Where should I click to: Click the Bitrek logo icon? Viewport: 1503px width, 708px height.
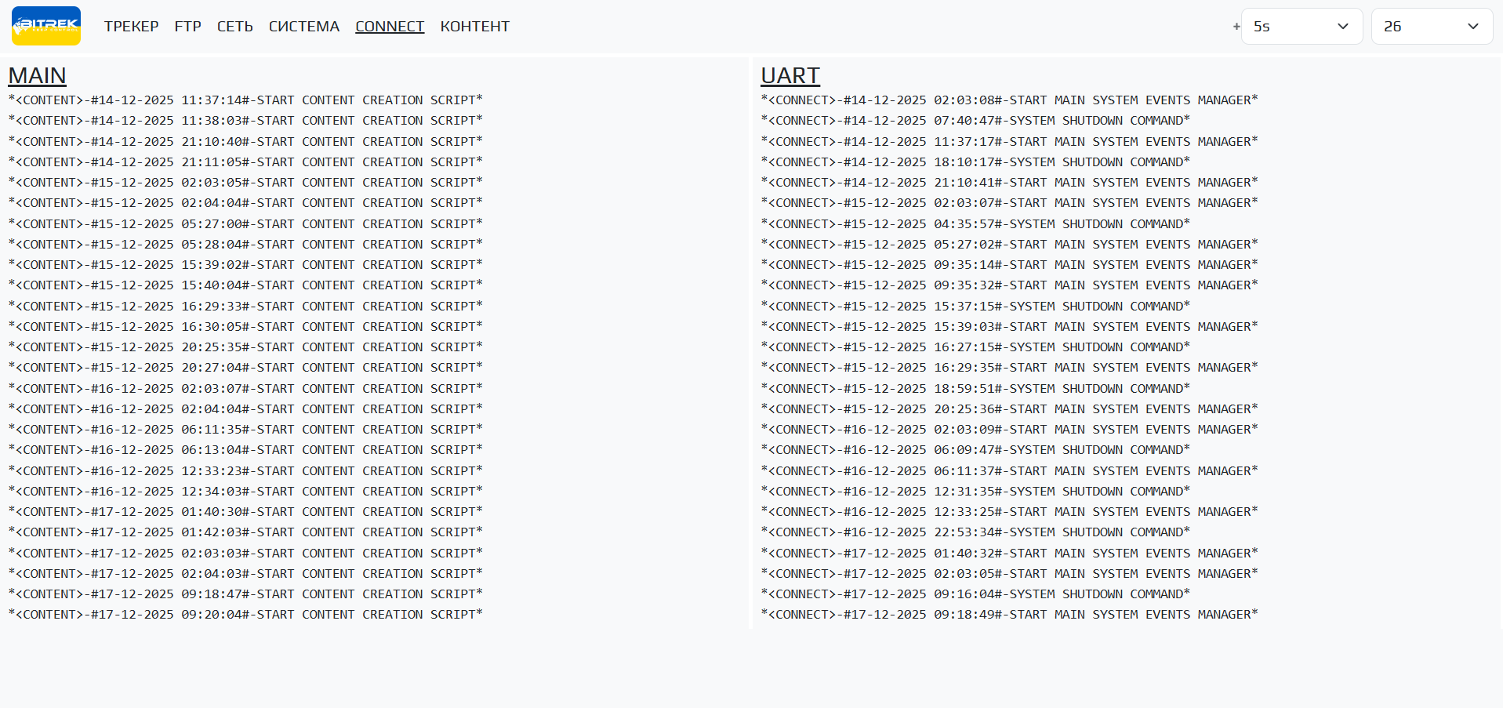click(x=46, y=26)
